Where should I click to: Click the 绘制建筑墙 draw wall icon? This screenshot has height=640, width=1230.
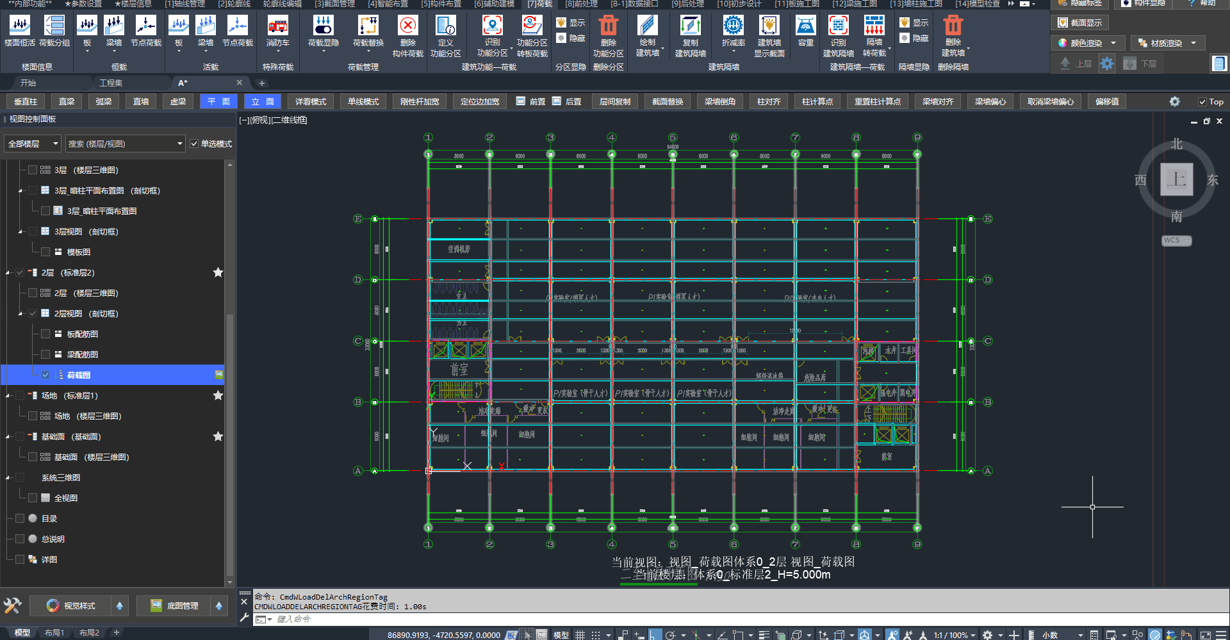647,27
